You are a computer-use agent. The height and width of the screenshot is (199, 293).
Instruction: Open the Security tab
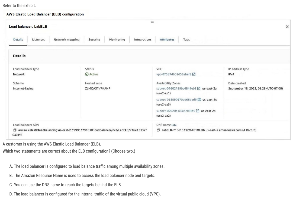(94, 39)
